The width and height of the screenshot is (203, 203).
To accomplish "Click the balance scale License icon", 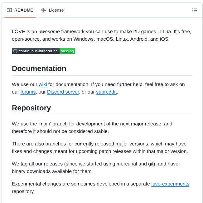I will coord(43,10).
